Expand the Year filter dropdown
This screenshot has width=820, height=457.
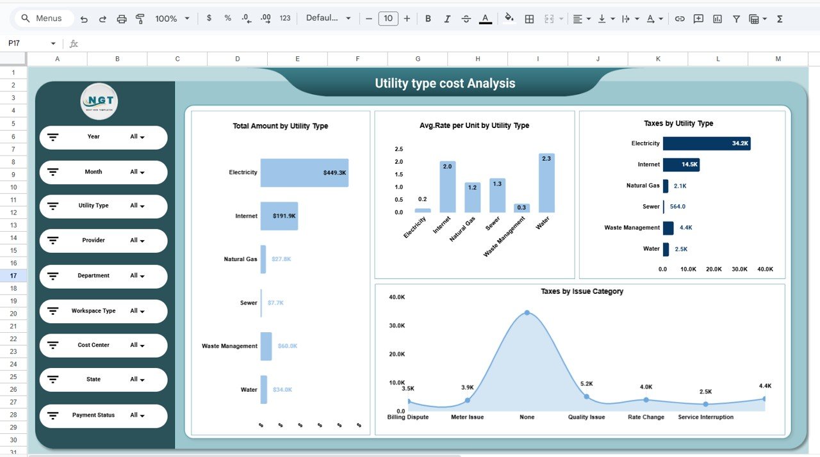142,137
